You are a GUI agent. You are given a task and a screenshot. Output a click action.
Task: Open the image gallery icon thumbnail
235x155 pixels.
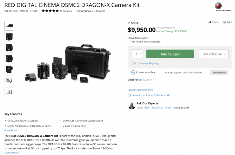(x=9, y=80)
